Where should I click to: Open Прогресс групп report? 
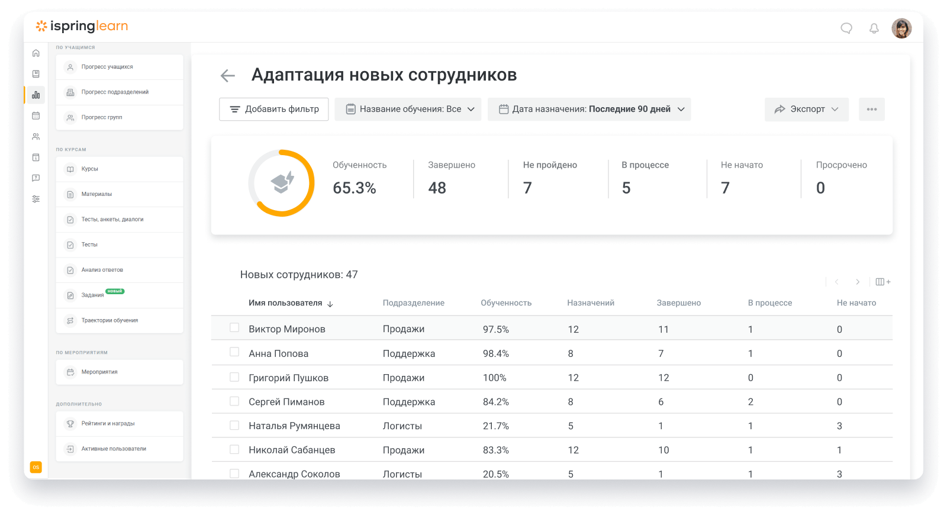coord(120,117)
